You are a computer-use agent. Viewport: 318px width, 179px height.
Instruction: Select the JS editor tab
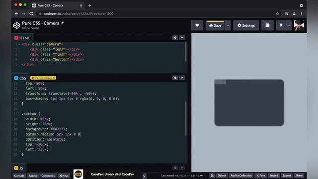point(19,168)
